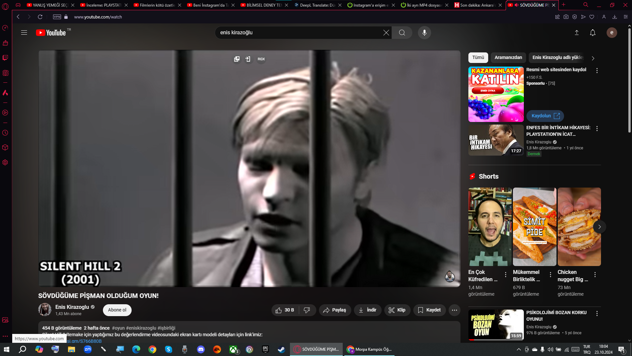Open YouTube guide hamburger menu
The width and height of the screenshot is (632, 356).
[x=24, y=33]
